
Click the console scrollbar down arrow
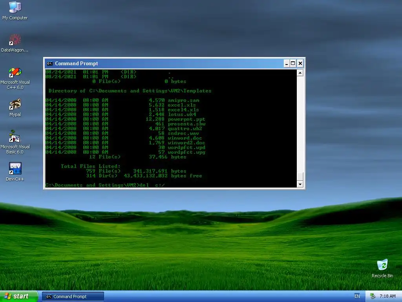(300, 184)
